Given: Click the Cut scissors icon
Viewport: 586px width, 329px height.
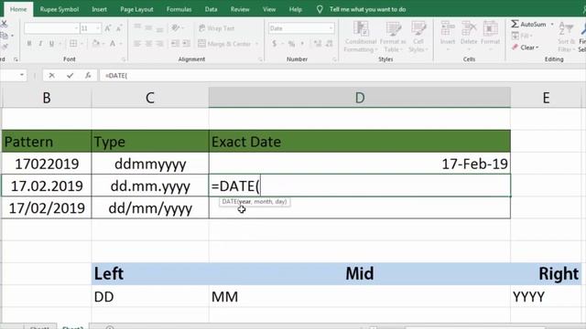Looking at the screenshot, I should (x=4, y=24).
